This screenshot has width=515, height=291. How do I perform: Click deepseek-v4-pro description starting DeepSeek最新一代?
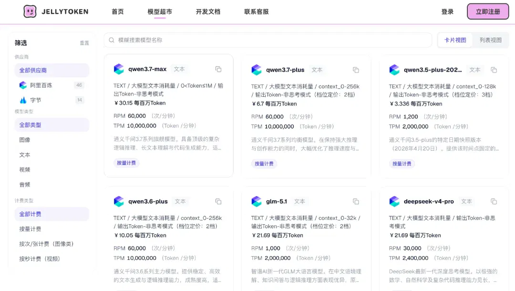[x=443, y=276]
